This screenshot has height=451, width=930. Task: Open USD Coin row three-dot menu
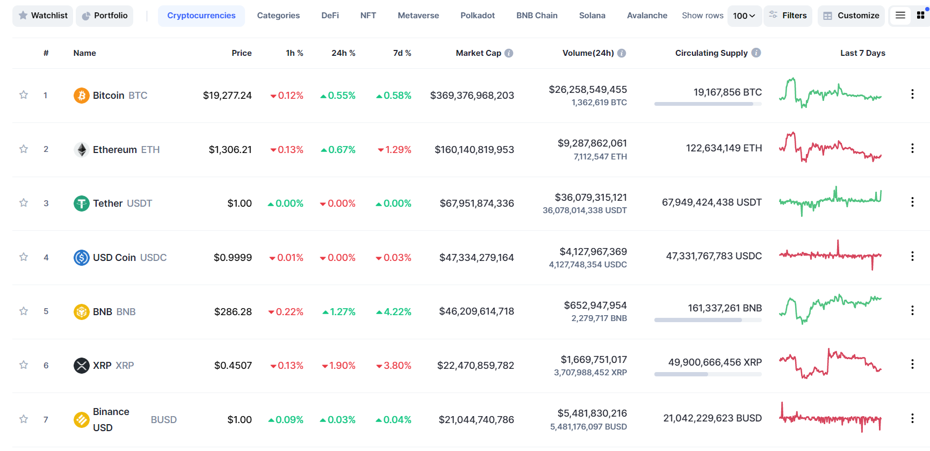(912, 256)
